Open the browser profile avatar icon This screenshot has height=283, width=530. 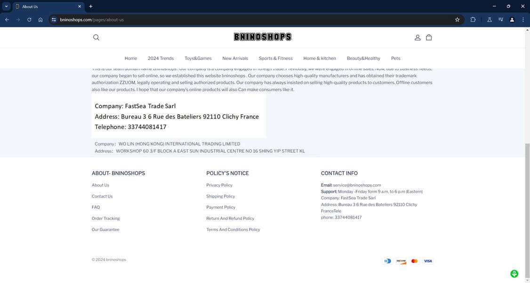coord(512,20)
